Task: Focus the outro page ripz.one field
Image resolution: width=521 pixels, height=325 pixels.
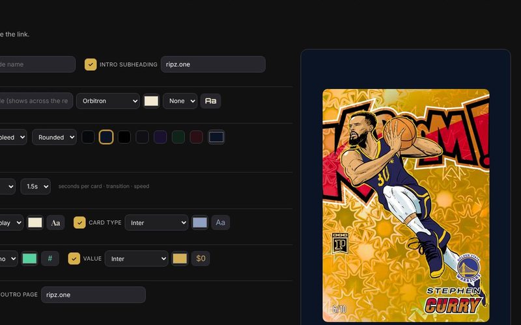Action: click(93, 294)
